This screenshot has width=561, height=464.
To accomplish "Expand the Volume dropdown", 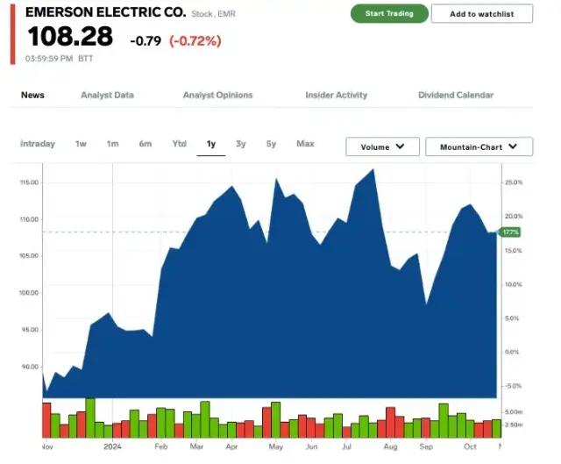I will click(x=382, y=147).
